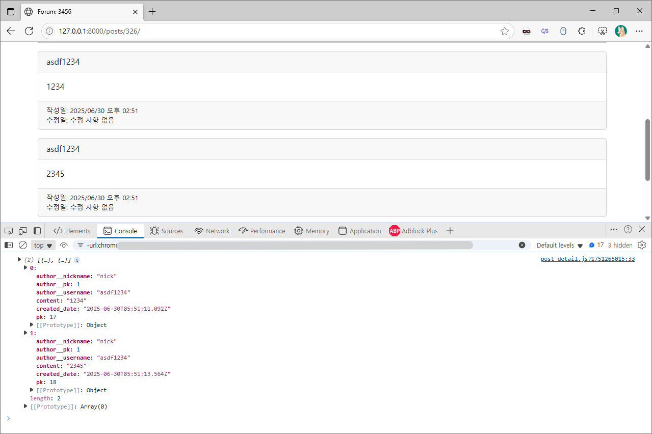
Task: Open the masked face extension icon
Action: tap(527, 31)
